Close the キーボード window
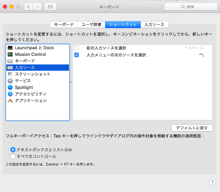This screenshot has width=220, height=192. tap(5, 7)
